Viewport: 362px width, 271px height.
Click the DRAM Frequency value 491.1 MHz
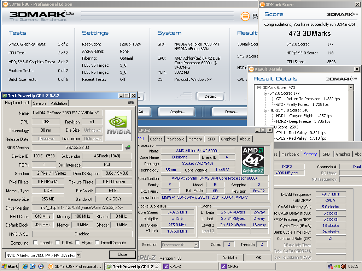(x=331, y=194)
